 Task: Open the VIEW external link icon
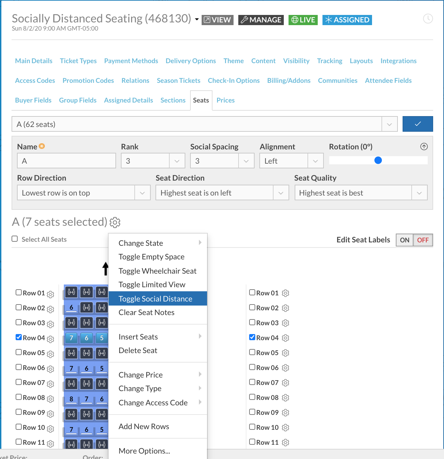click(208, 20)
